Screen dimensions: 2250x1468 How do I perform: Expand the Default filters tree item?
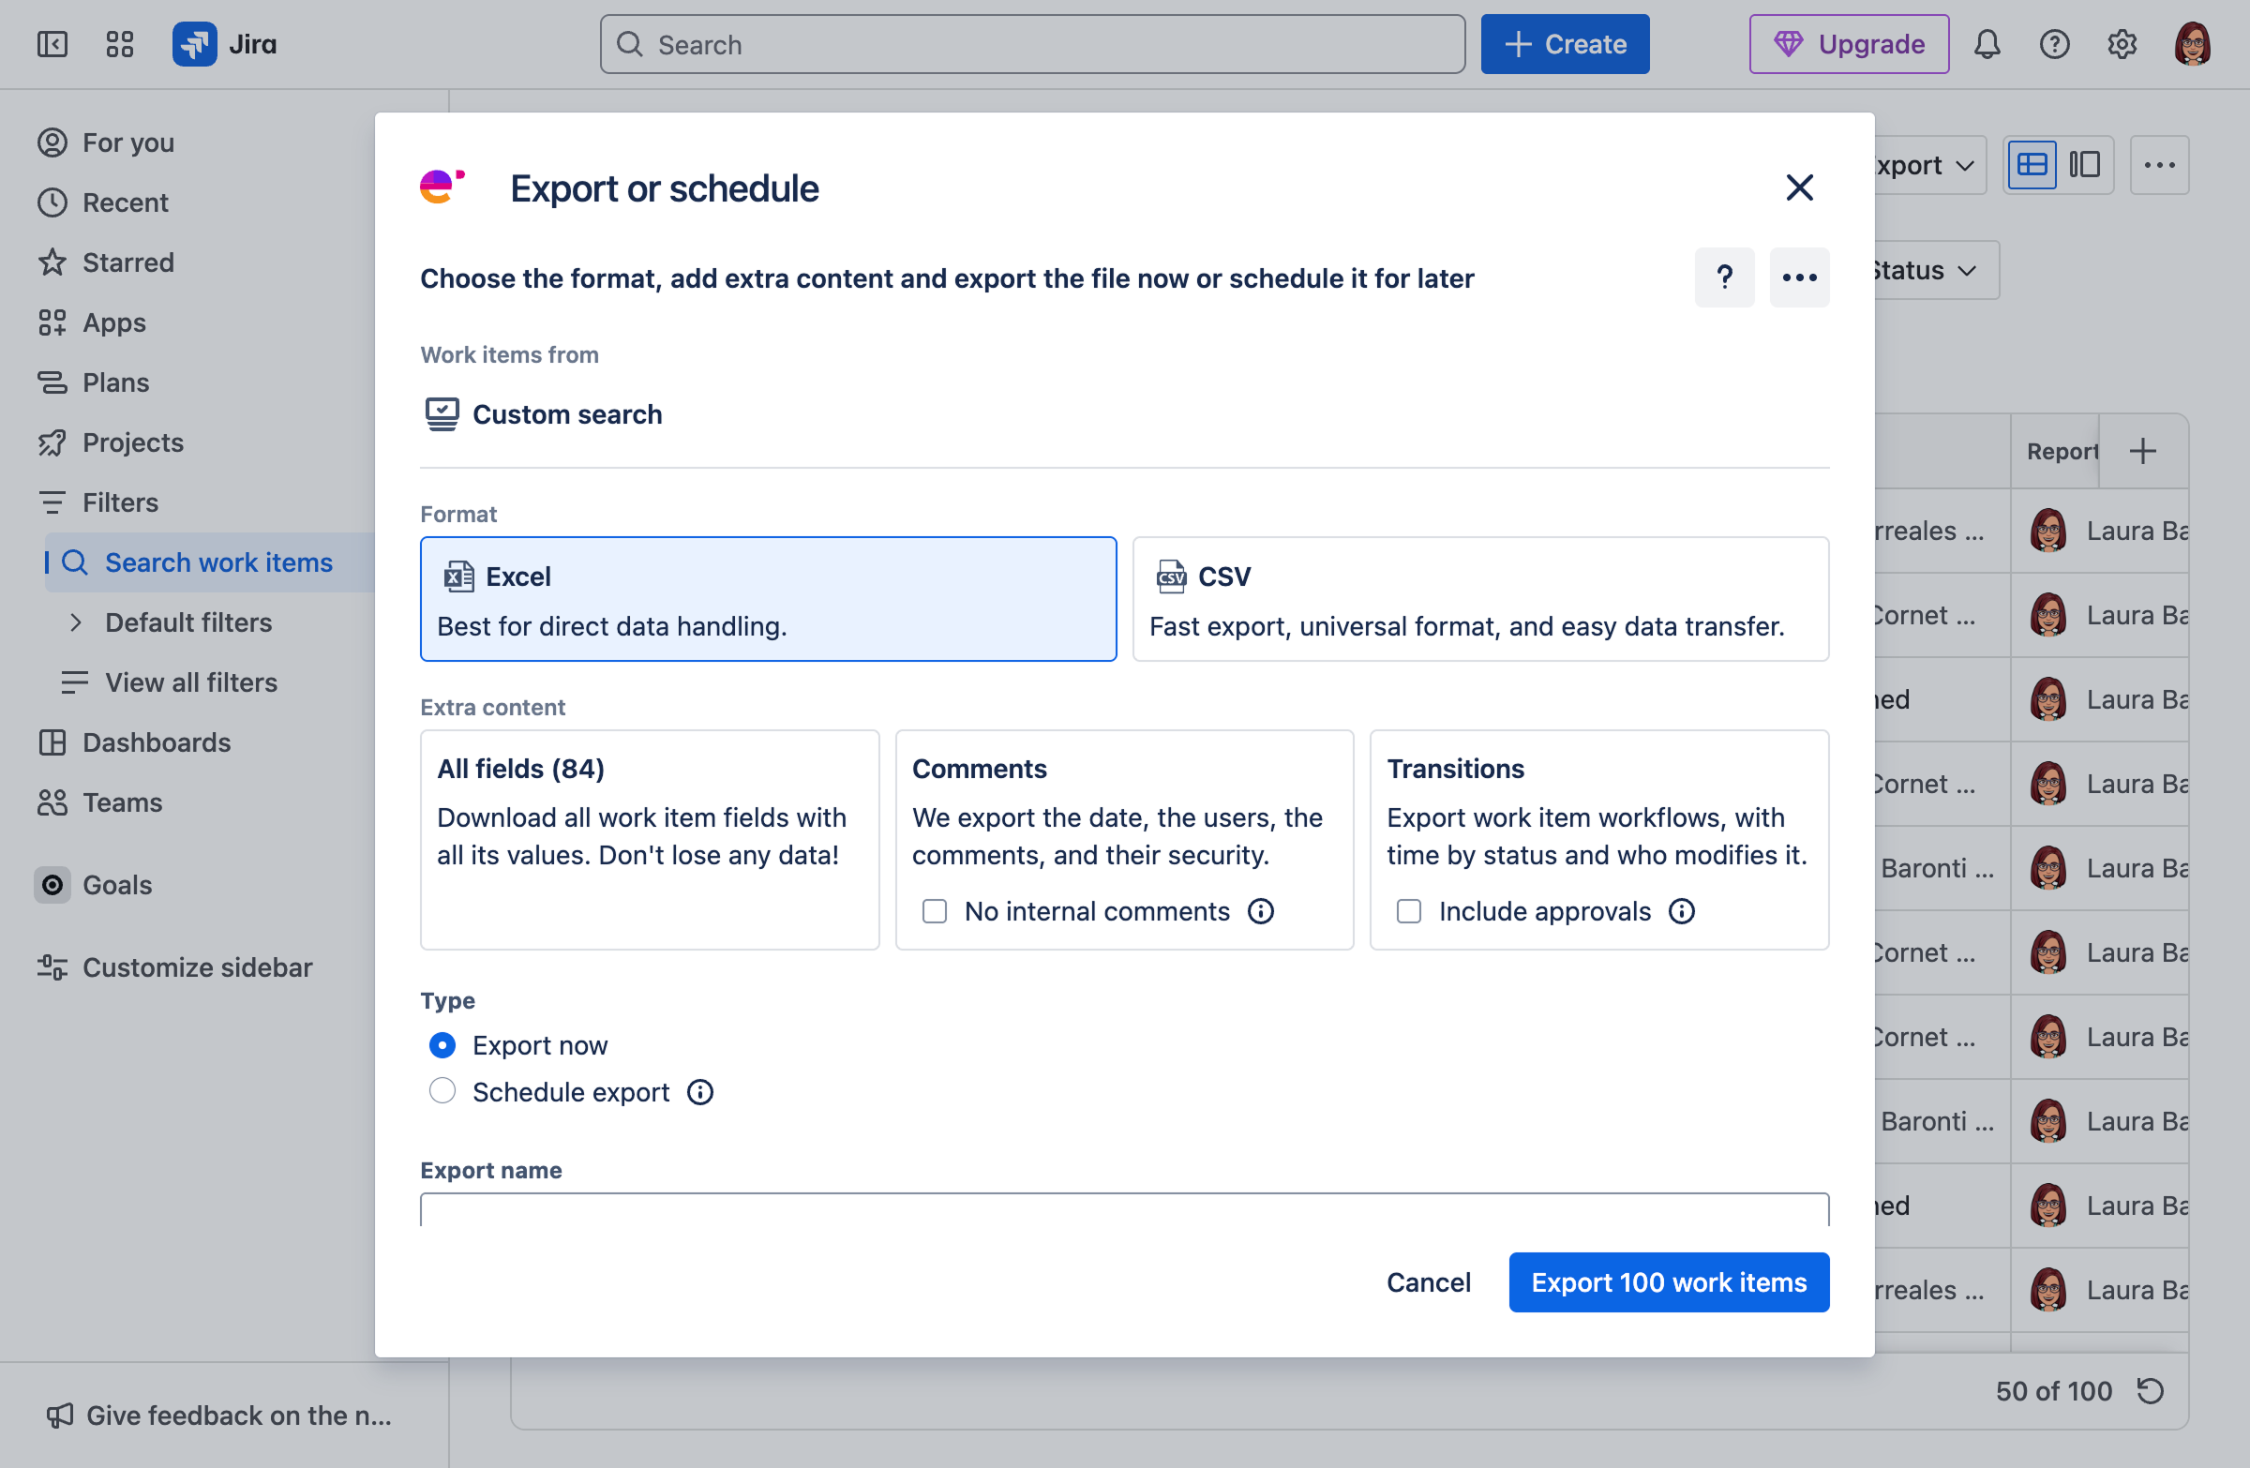tap(76, 623)
